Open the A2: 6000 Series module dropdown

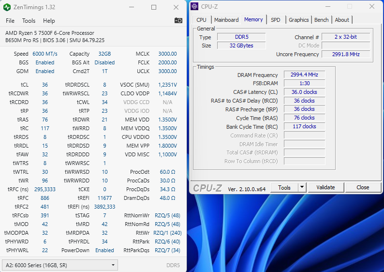click(60, 265)
